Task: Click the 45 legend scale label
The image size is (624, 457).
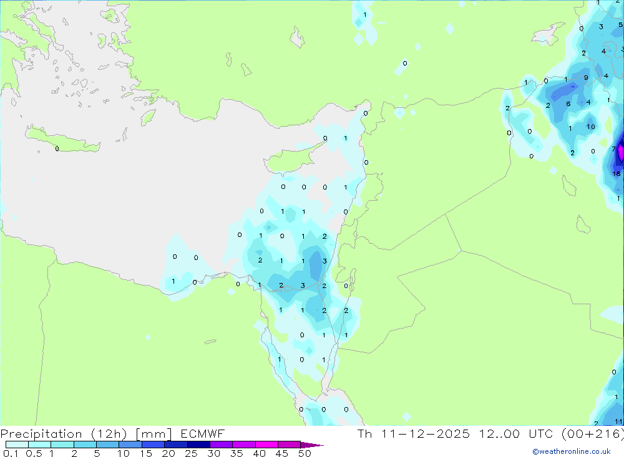Action: click(x=282, y=453)
